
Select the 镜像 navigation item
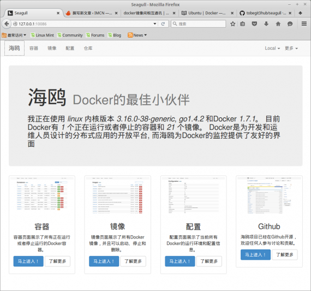[x=52, y=48]
